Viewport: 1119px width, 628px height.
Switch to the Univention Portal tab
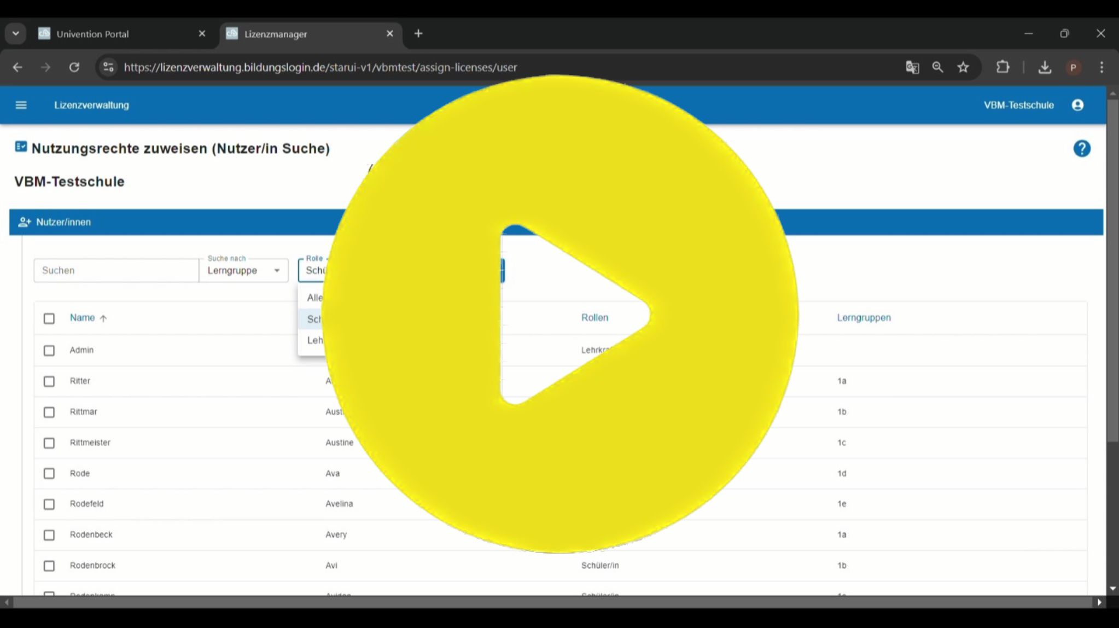(93, 34)
